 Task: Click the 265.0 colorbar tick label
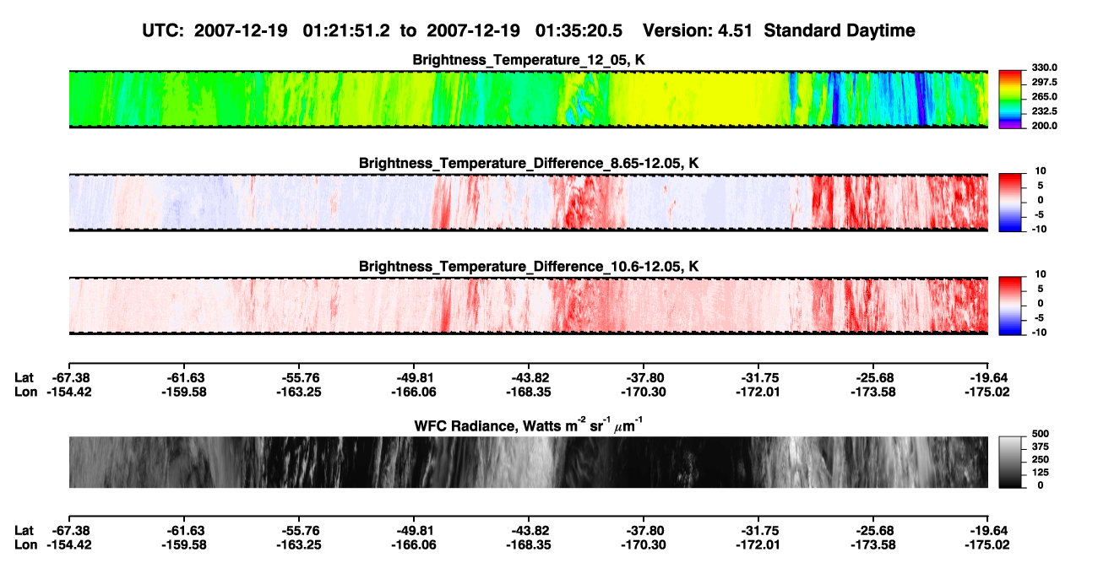tap(1044, 96)
